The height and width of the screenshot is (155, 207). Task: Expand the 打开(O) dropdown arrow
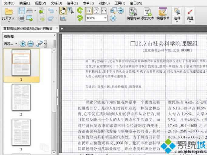[x=9, y=22]
